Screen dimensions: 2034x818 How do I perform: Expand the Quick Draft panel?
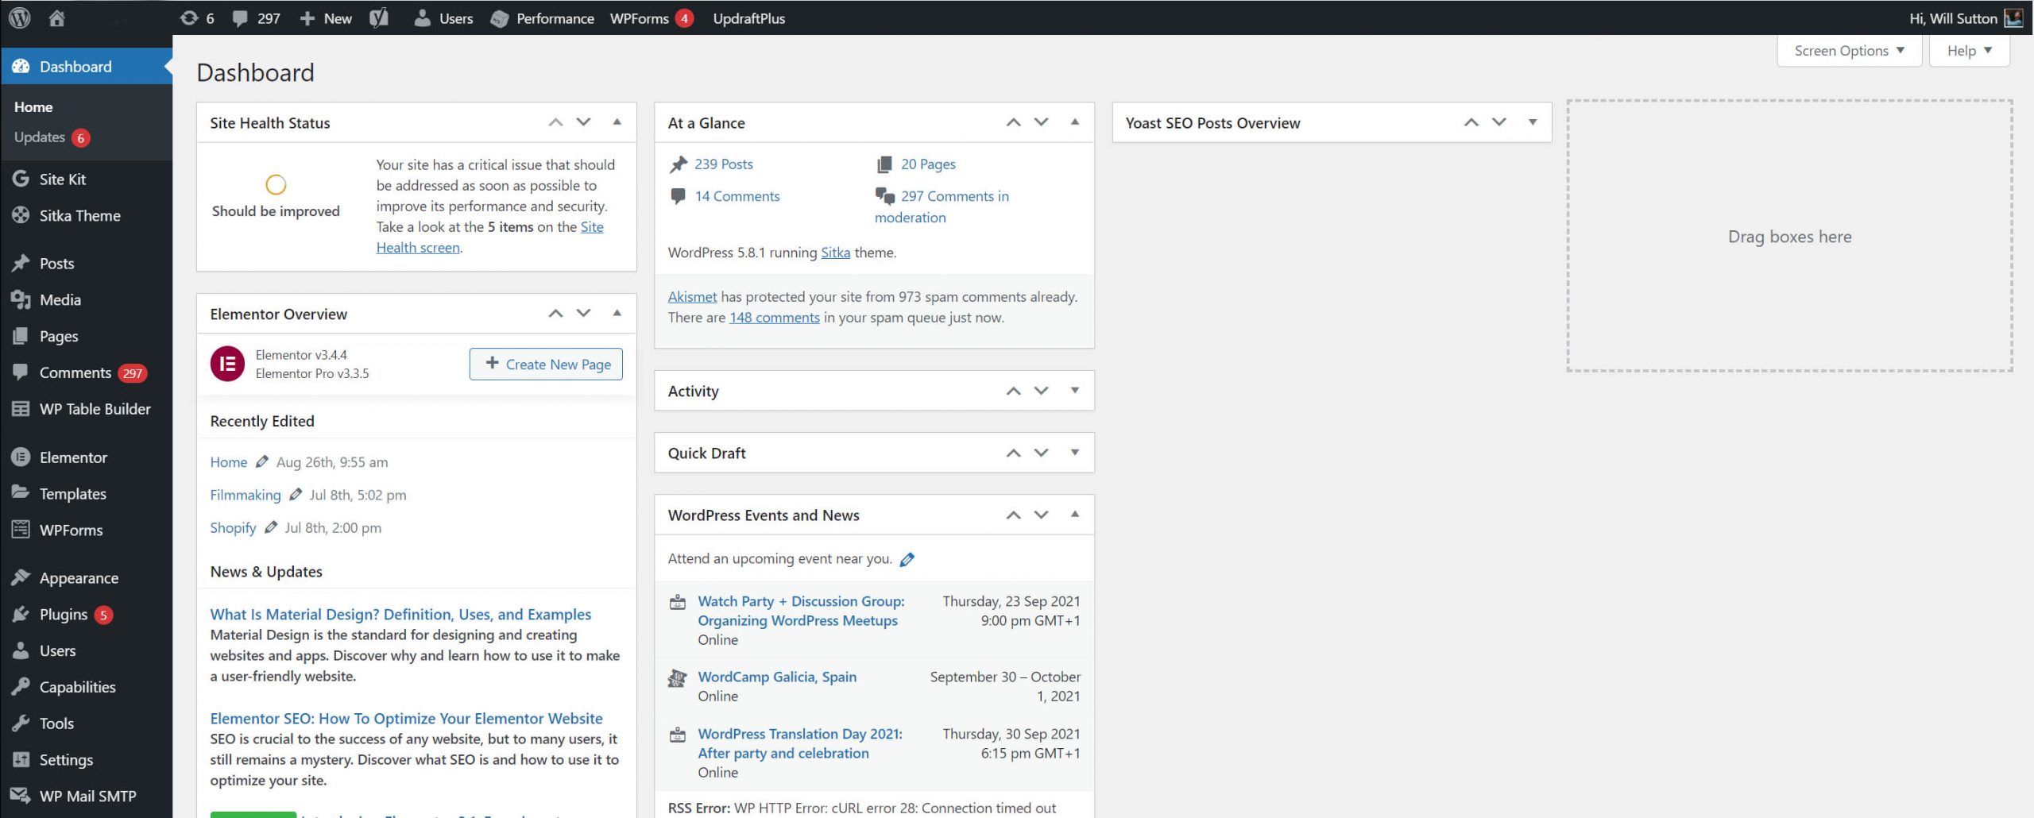(1074, 452)
